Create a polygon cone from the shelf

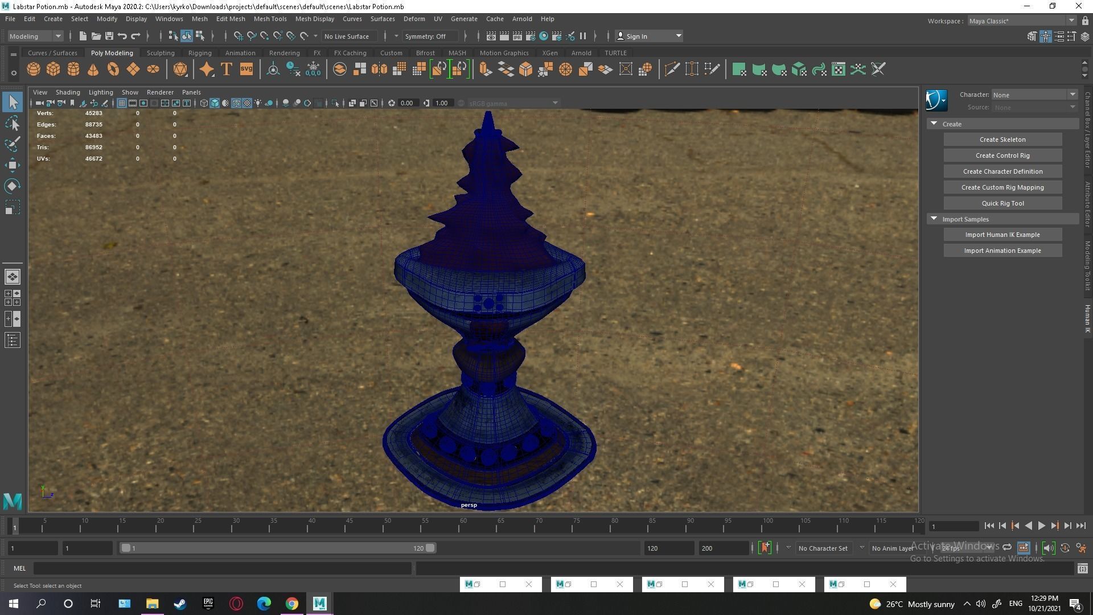[x=93, y=69]
